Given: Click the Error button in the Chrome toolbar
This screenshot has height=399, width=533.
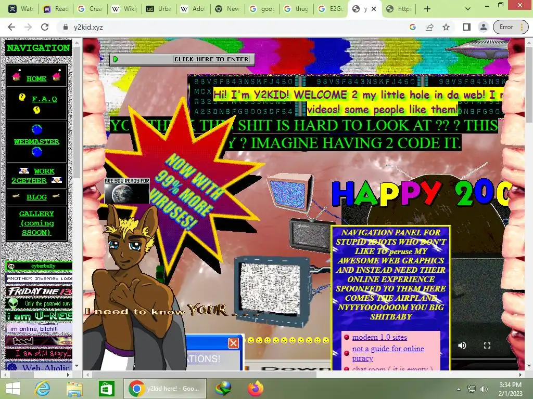Looking at the screenshot, I should click(510, 27).
